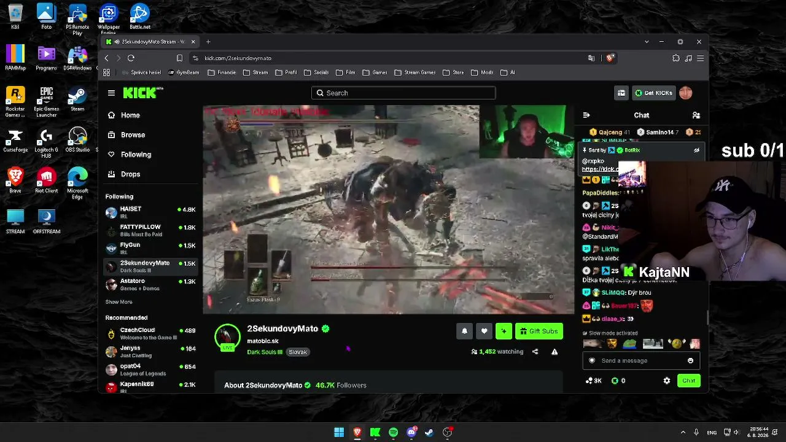
Task: Click the kick.com address bar
Action: click(387, 58)
